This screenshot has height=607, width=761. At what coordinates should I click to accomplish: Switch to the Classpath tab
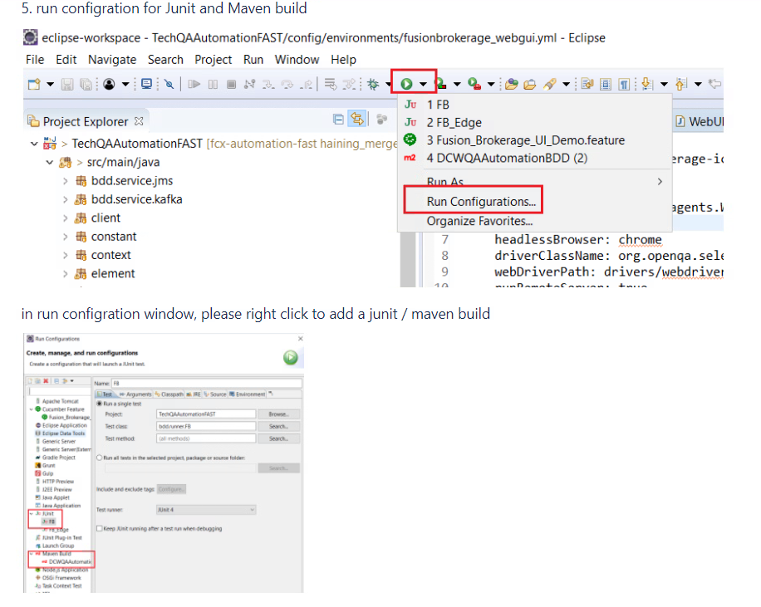pos(169,394)
